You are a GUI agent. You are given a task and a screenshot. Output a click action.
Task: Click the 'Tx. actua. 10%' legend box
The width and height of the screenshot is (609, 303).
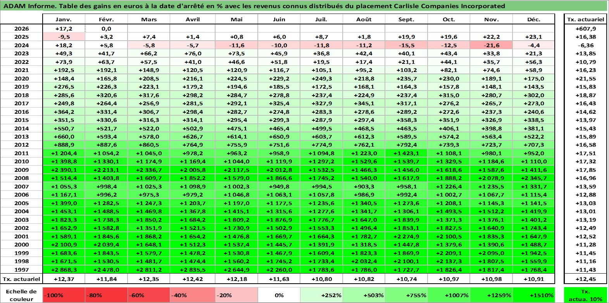pos(585,295)
